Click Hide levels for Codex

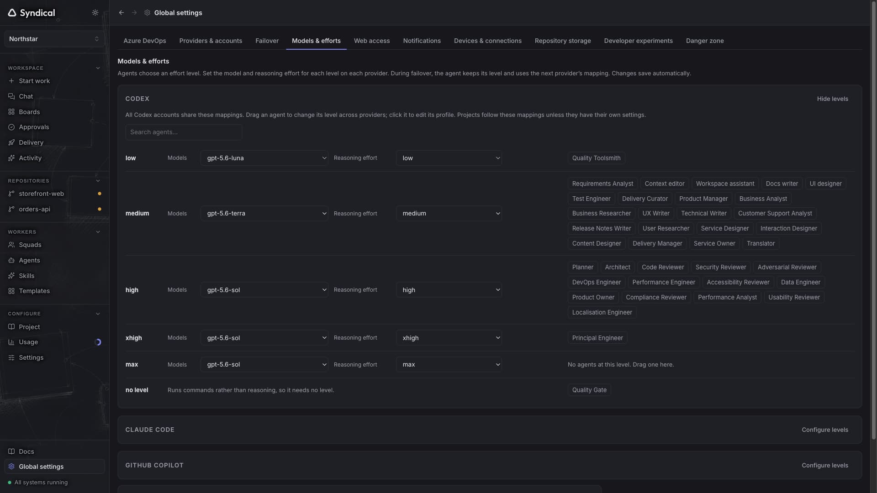pos(832,99)
